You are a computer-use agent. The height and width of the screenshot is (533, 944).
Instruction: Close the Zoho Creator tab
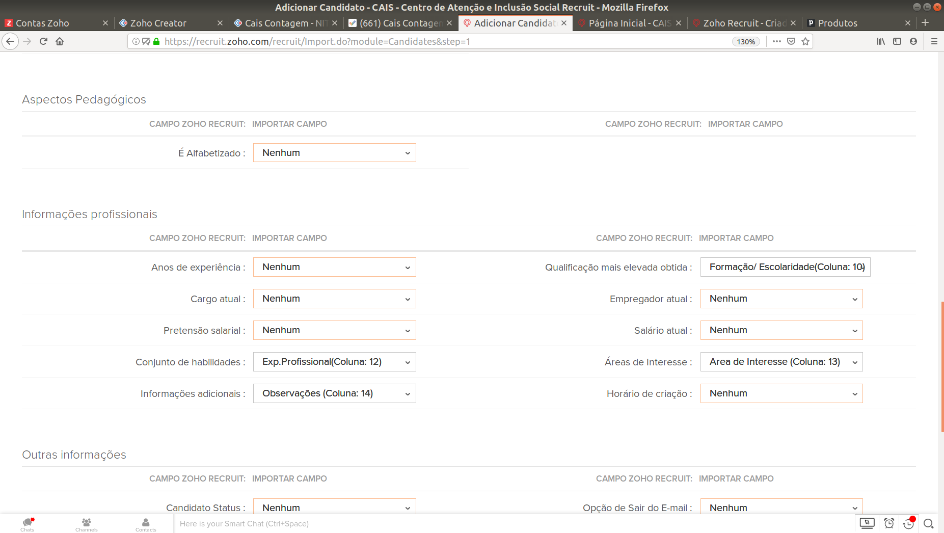(220, 23)
